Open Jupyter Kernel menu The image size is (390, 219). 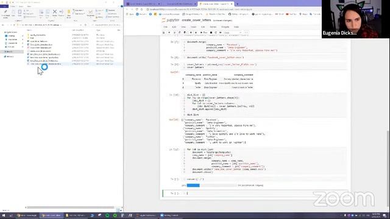click(213, 27)
